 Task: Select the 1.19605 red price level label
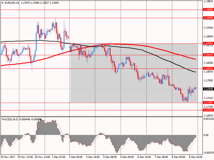tap(208, 10)
